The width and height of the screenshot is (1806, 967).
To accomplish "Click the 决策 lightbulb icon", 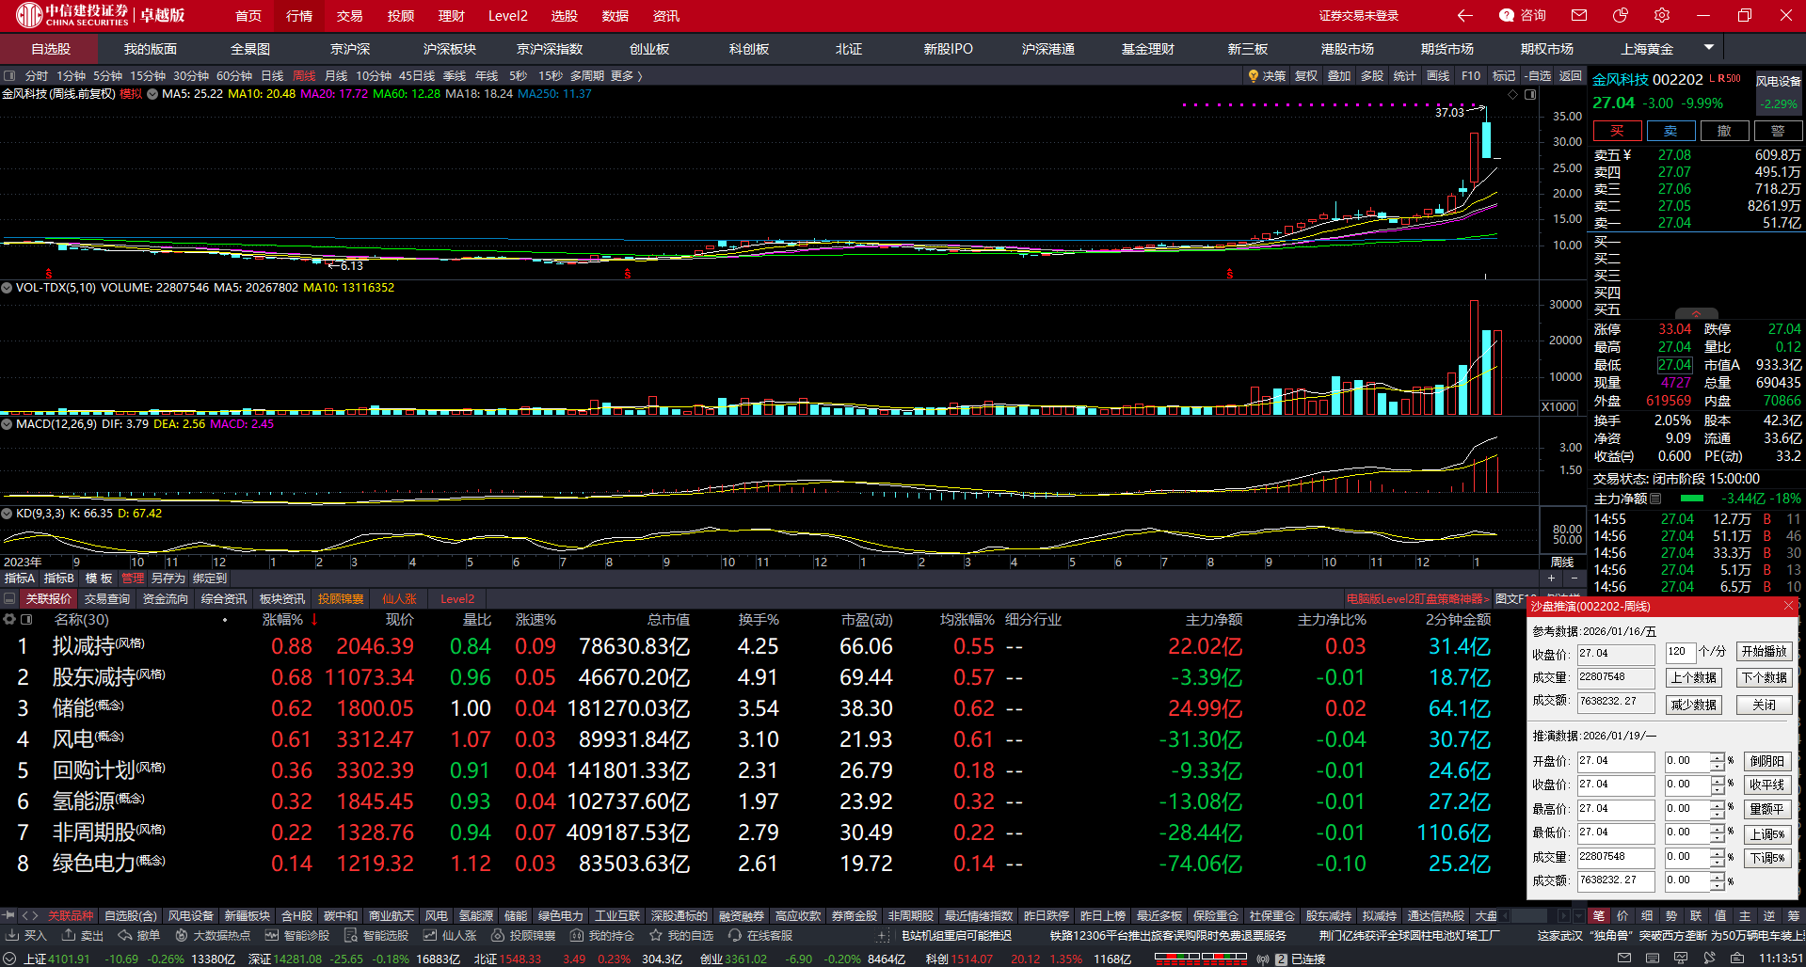I will (1254, 76).
